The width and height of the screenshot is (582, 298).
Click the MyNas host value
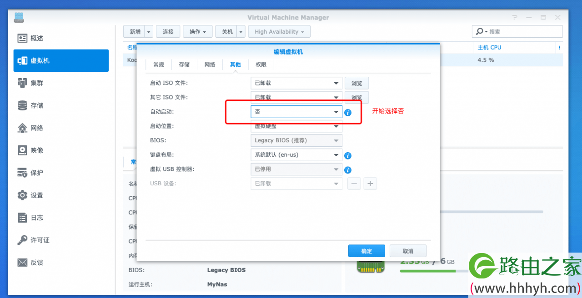pyautogui.click(x=217, y=284)
